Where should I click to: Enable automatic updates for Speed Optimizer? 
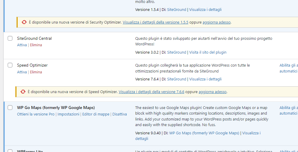coord(289,68)
